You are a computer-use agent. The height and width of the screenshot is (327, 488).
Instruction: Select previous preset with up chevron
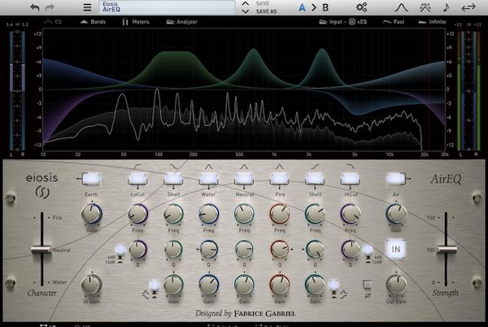pos(246,4)
